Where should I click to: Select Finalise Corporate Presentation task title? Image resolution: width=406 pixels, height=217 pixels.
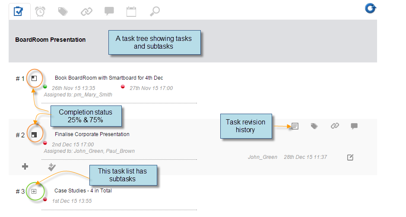[92, 134]
